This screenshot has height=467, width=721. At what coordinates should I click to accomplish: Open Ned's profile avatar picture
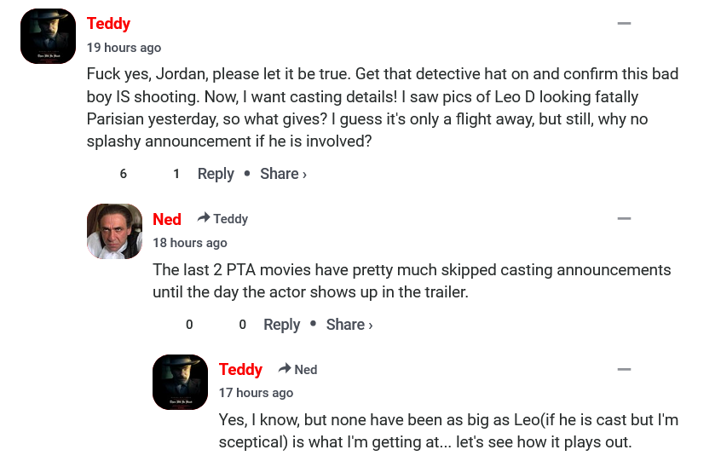pyautogui.click(x=114, y=231)
